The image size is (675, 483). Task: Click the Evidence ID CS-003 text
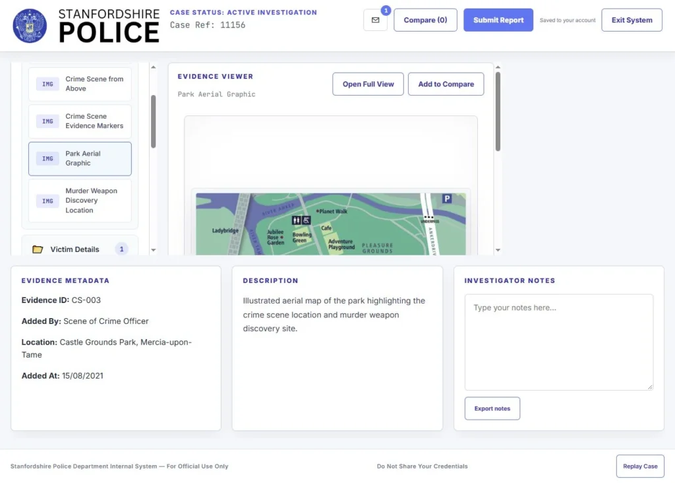[61, 300]
